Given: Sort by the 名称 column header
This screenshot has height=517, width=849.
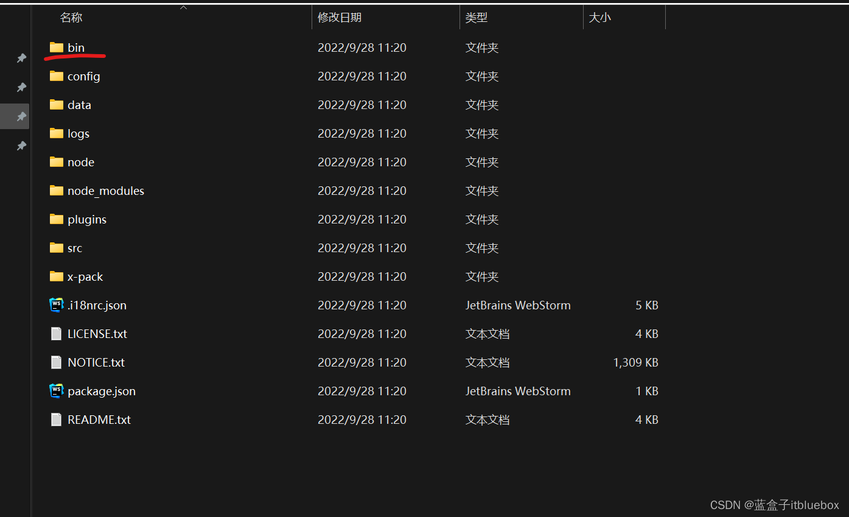Looking at the screenshot, I should pos(71,18).
